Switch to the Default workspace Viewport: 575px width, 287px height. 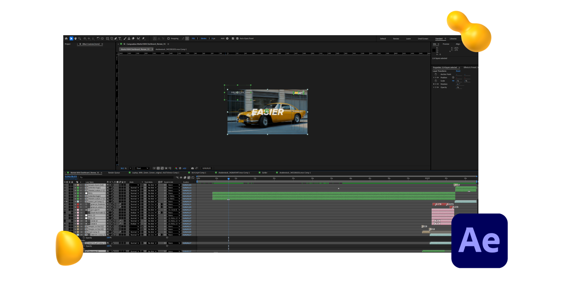pos(383,39)
